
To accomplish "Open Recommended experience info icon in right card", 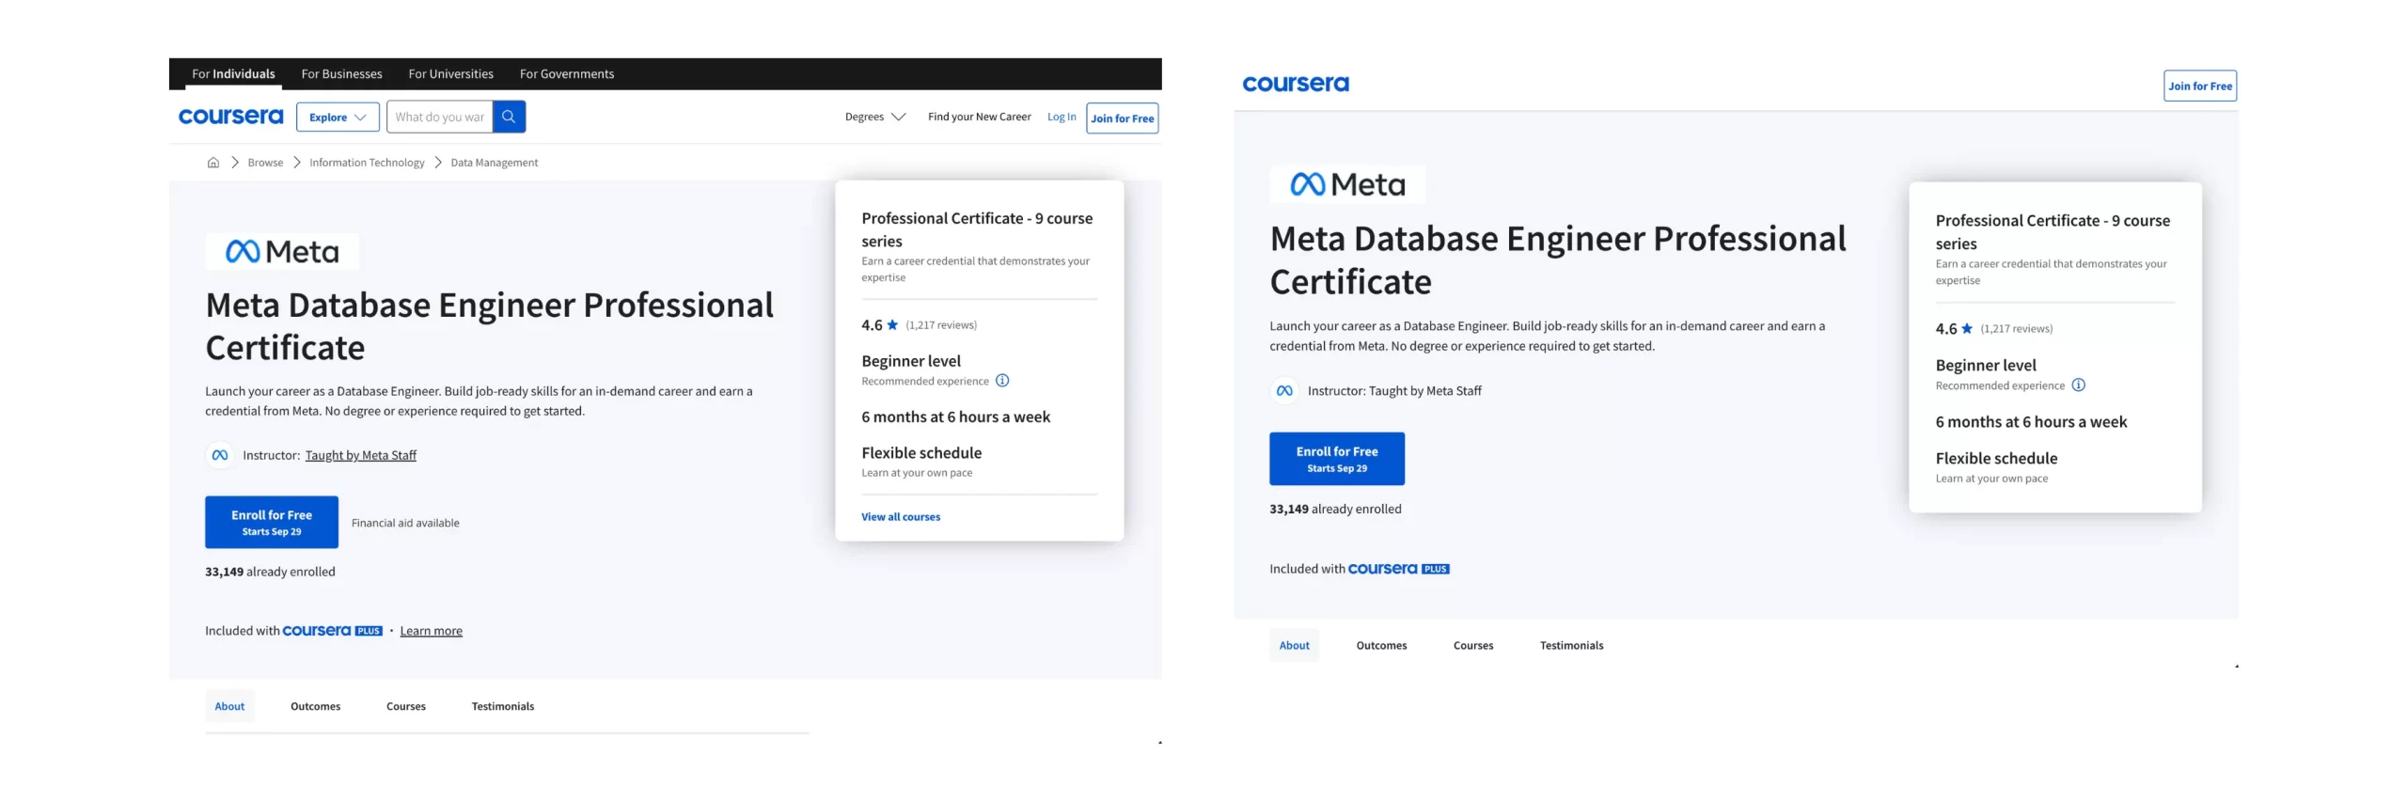I will click(2078, 385).
